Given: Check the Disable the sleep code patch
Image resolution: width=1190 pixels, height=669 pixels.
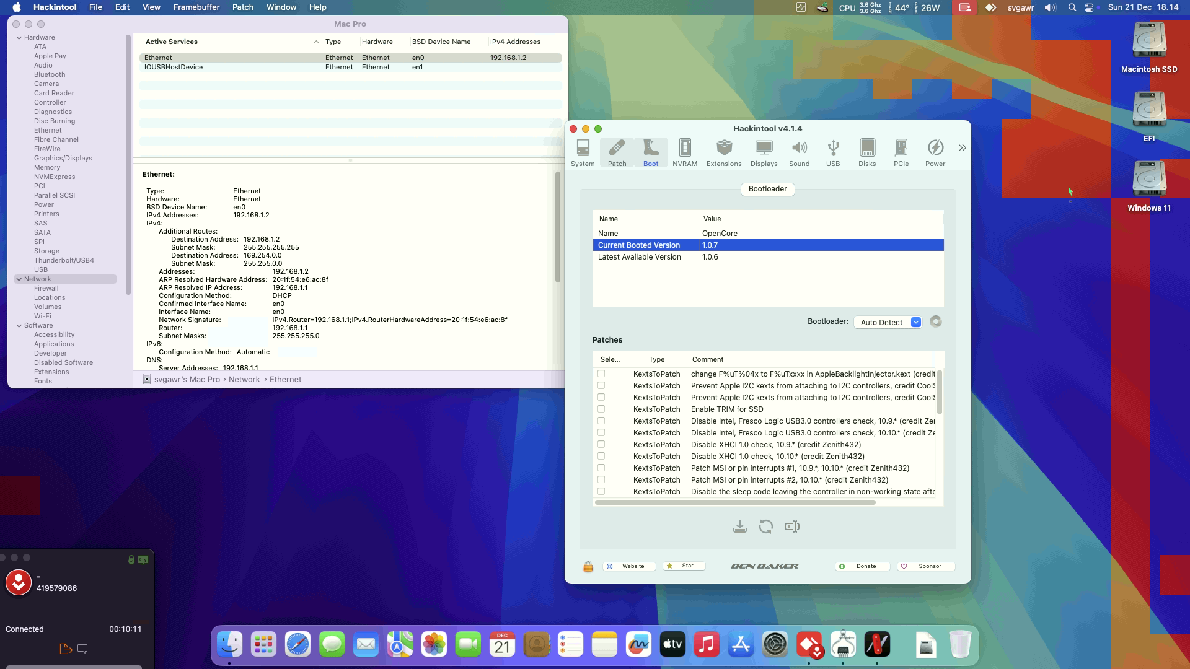Looking at the screenshot, I should [x=601, y=491].
